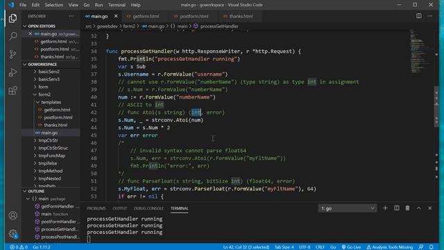Open the Terminal menu
The width and height of the screenshot is (444, 250).
click(x=117, y=5)
